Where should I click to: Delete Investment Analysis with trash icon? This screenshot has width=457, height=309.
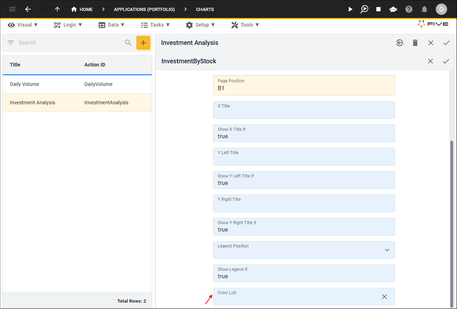pyautogui.click(x=415, y=43)
